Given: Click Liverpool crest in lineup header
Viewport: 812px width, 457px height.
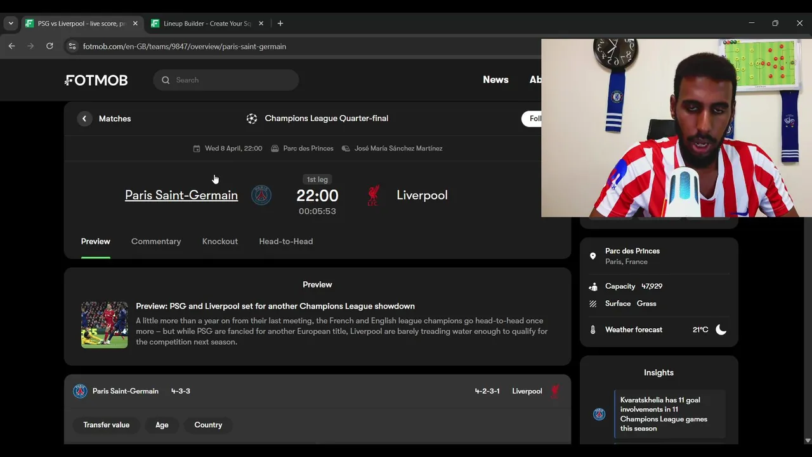Looking at the screenshot, I should pos(554,391).
